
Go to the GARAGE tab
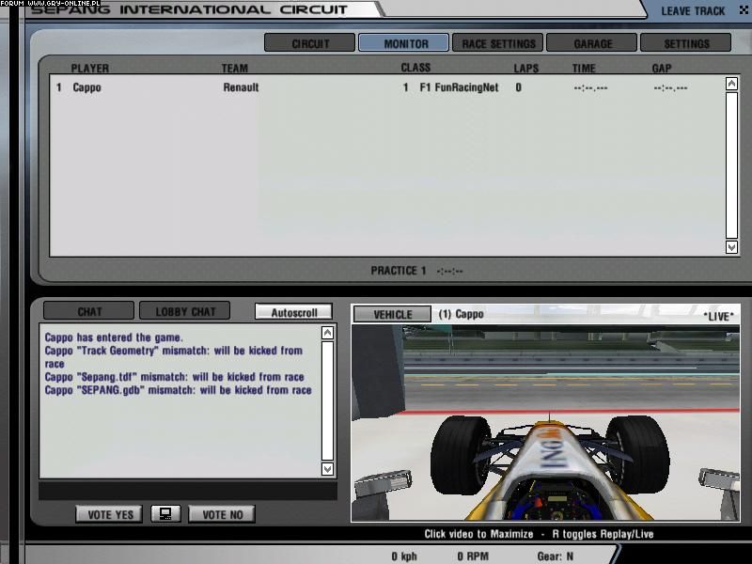pos(592,43)
